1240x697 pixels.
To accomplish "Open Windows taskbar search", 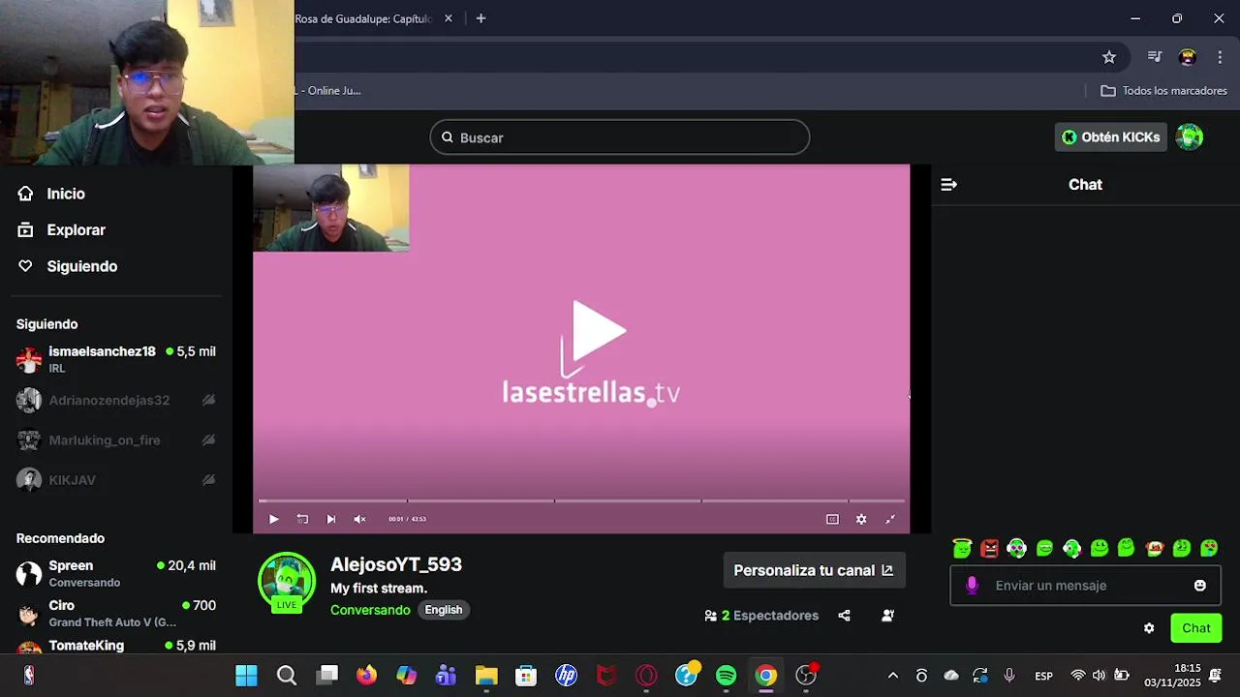I will coord(287,676).
